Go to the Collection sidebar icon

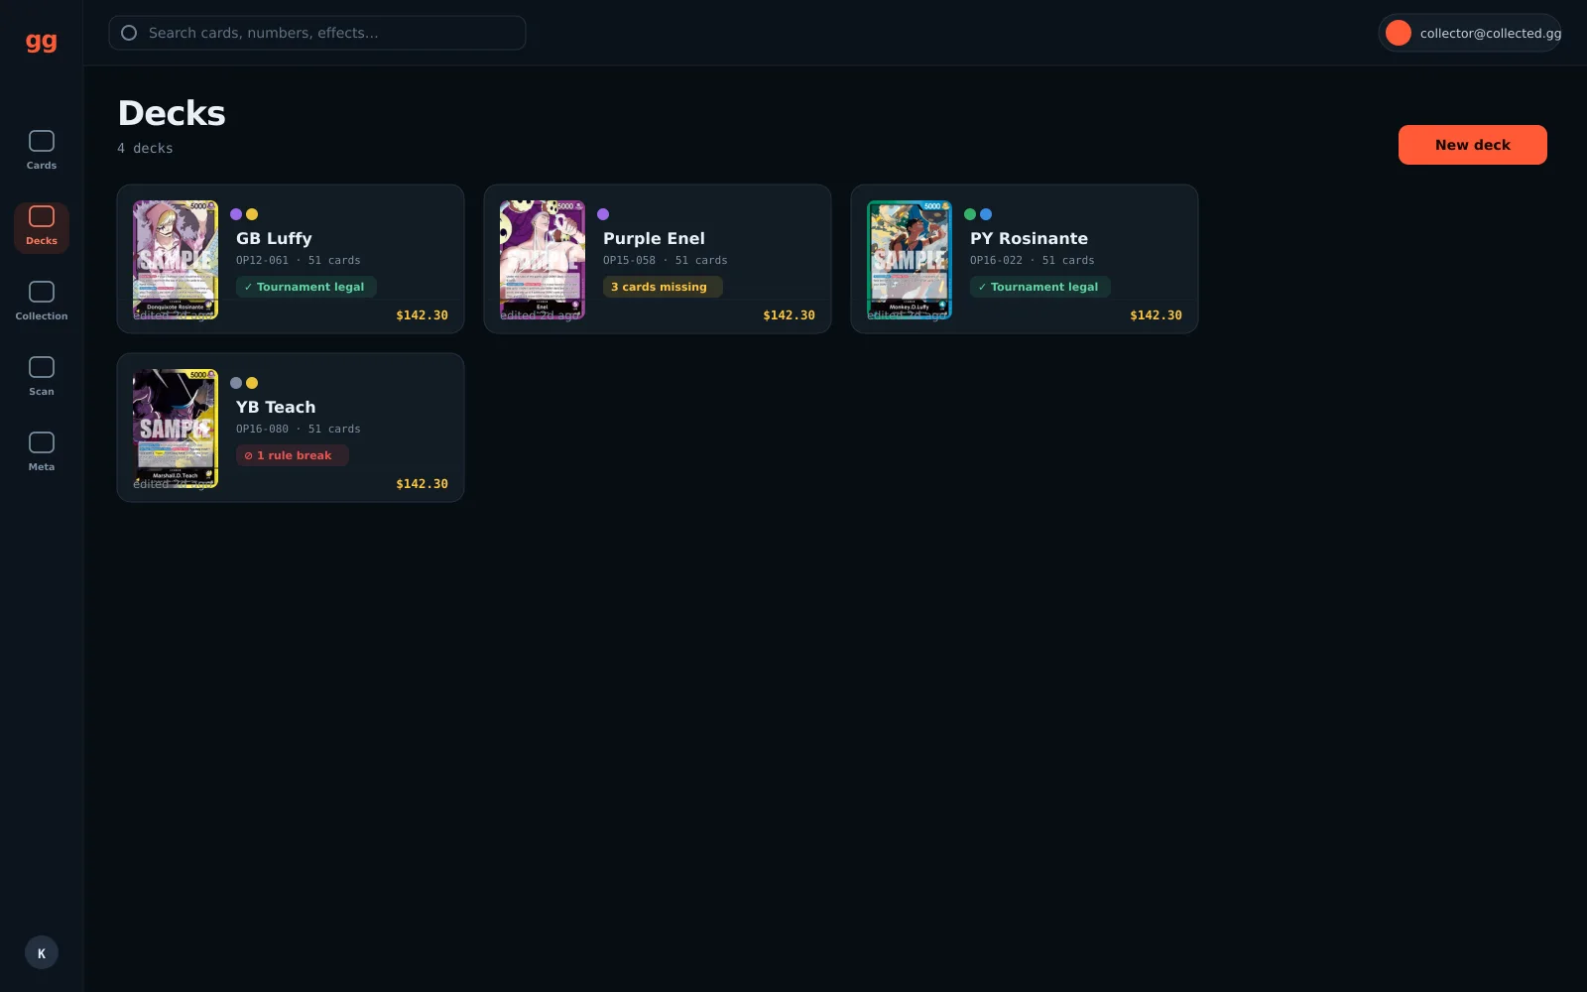[42, 292]
